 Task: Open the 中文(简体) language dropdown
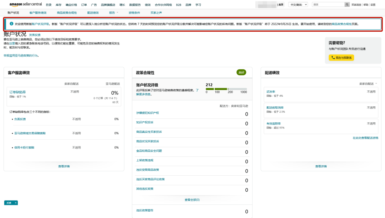298,5
